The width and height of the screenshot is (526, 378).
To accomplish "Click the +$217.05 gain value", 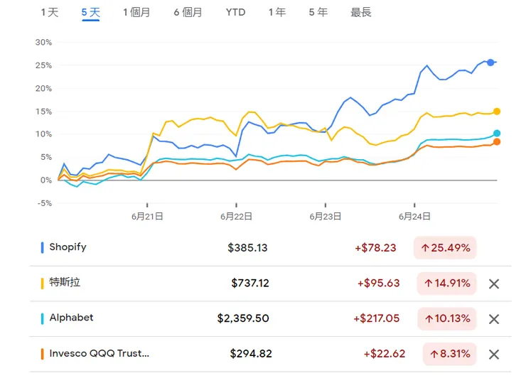I will click(377, 318).
